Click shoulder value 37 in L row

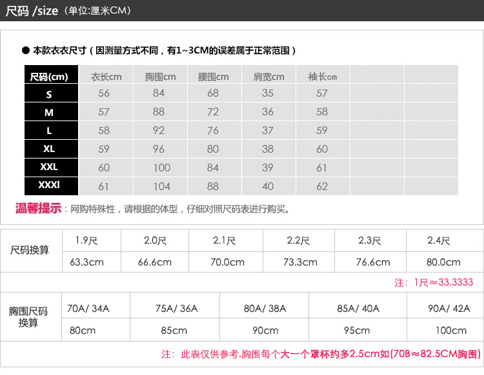(x=268, y=130)
